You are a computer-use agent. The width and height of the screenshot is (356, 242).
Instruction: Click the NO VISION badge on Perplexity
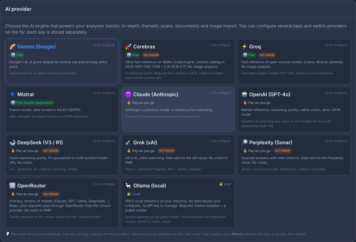(x=283, y=151)
